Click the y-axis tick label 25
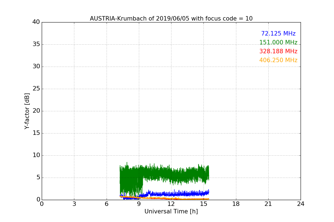Screen dimensions: 334x222 [x=36, y=89]
